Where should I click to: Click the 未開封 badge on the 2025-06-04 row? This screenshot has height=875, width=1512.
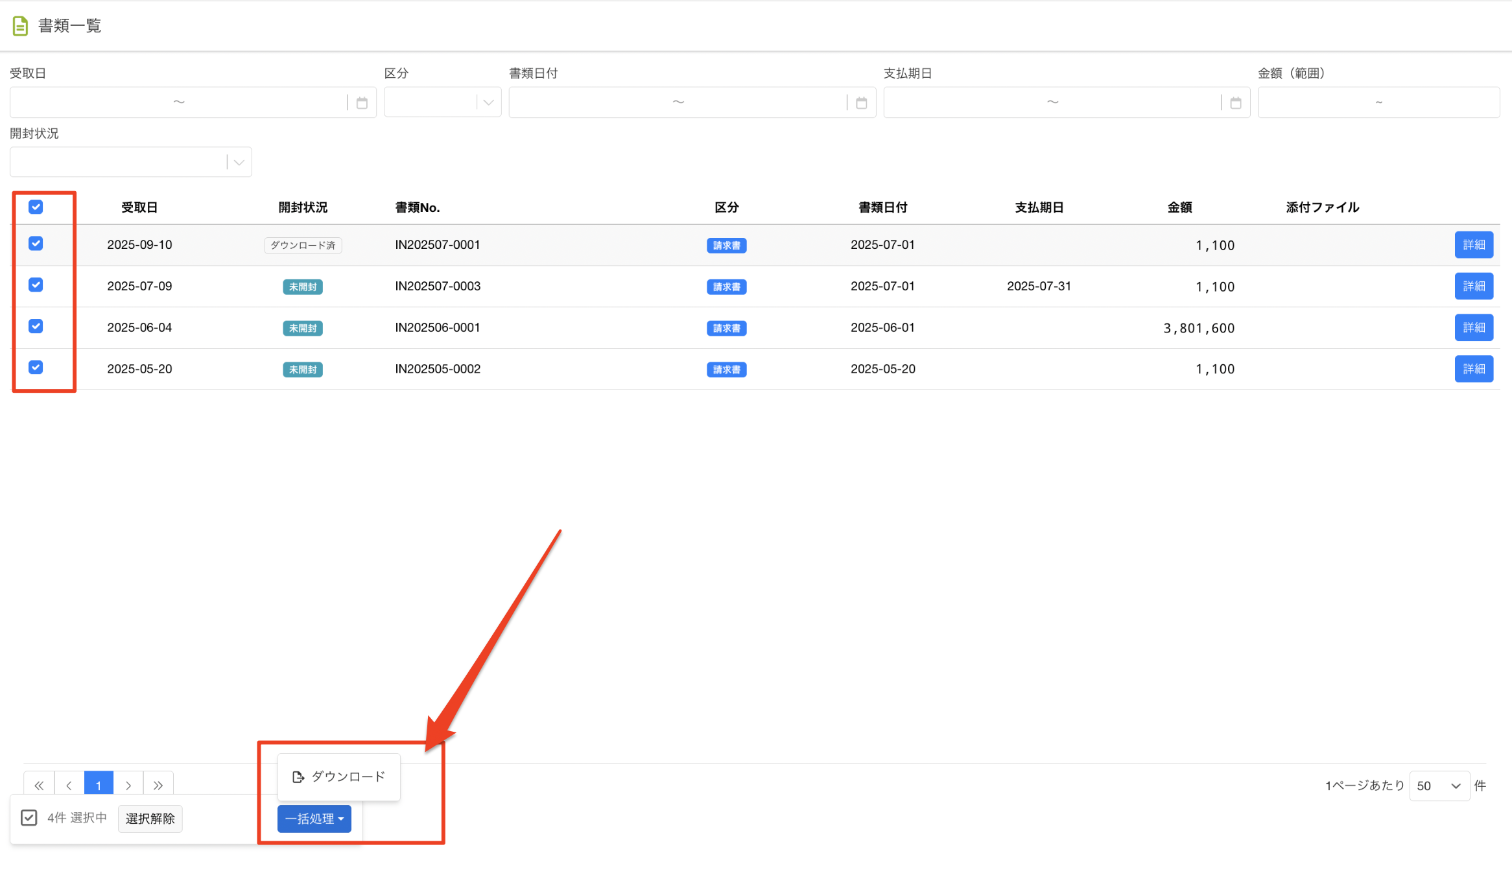303,328
